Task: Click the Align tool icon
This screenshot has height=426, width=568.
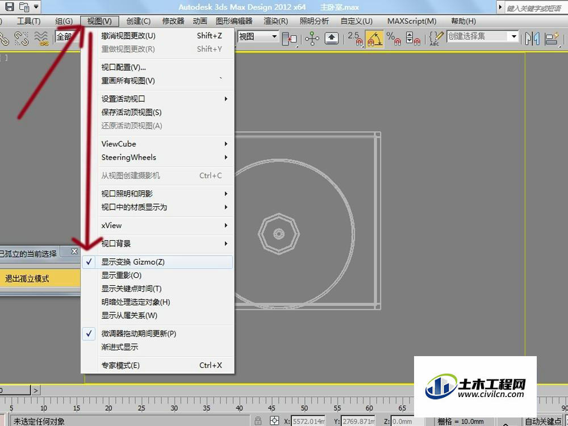Action: pyautogui.click(x=553, y=39)
